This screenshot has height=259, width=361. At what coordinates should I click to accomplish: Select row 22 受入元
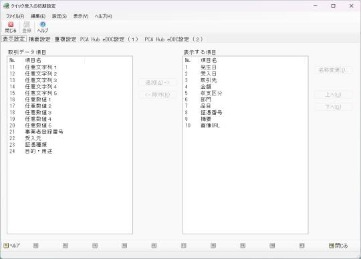(x=70, y=138)
